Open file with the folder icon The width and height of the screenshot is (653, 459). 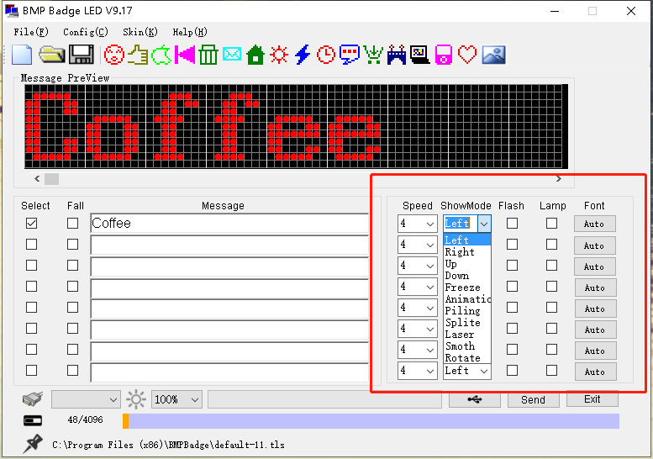coord(52,55)
